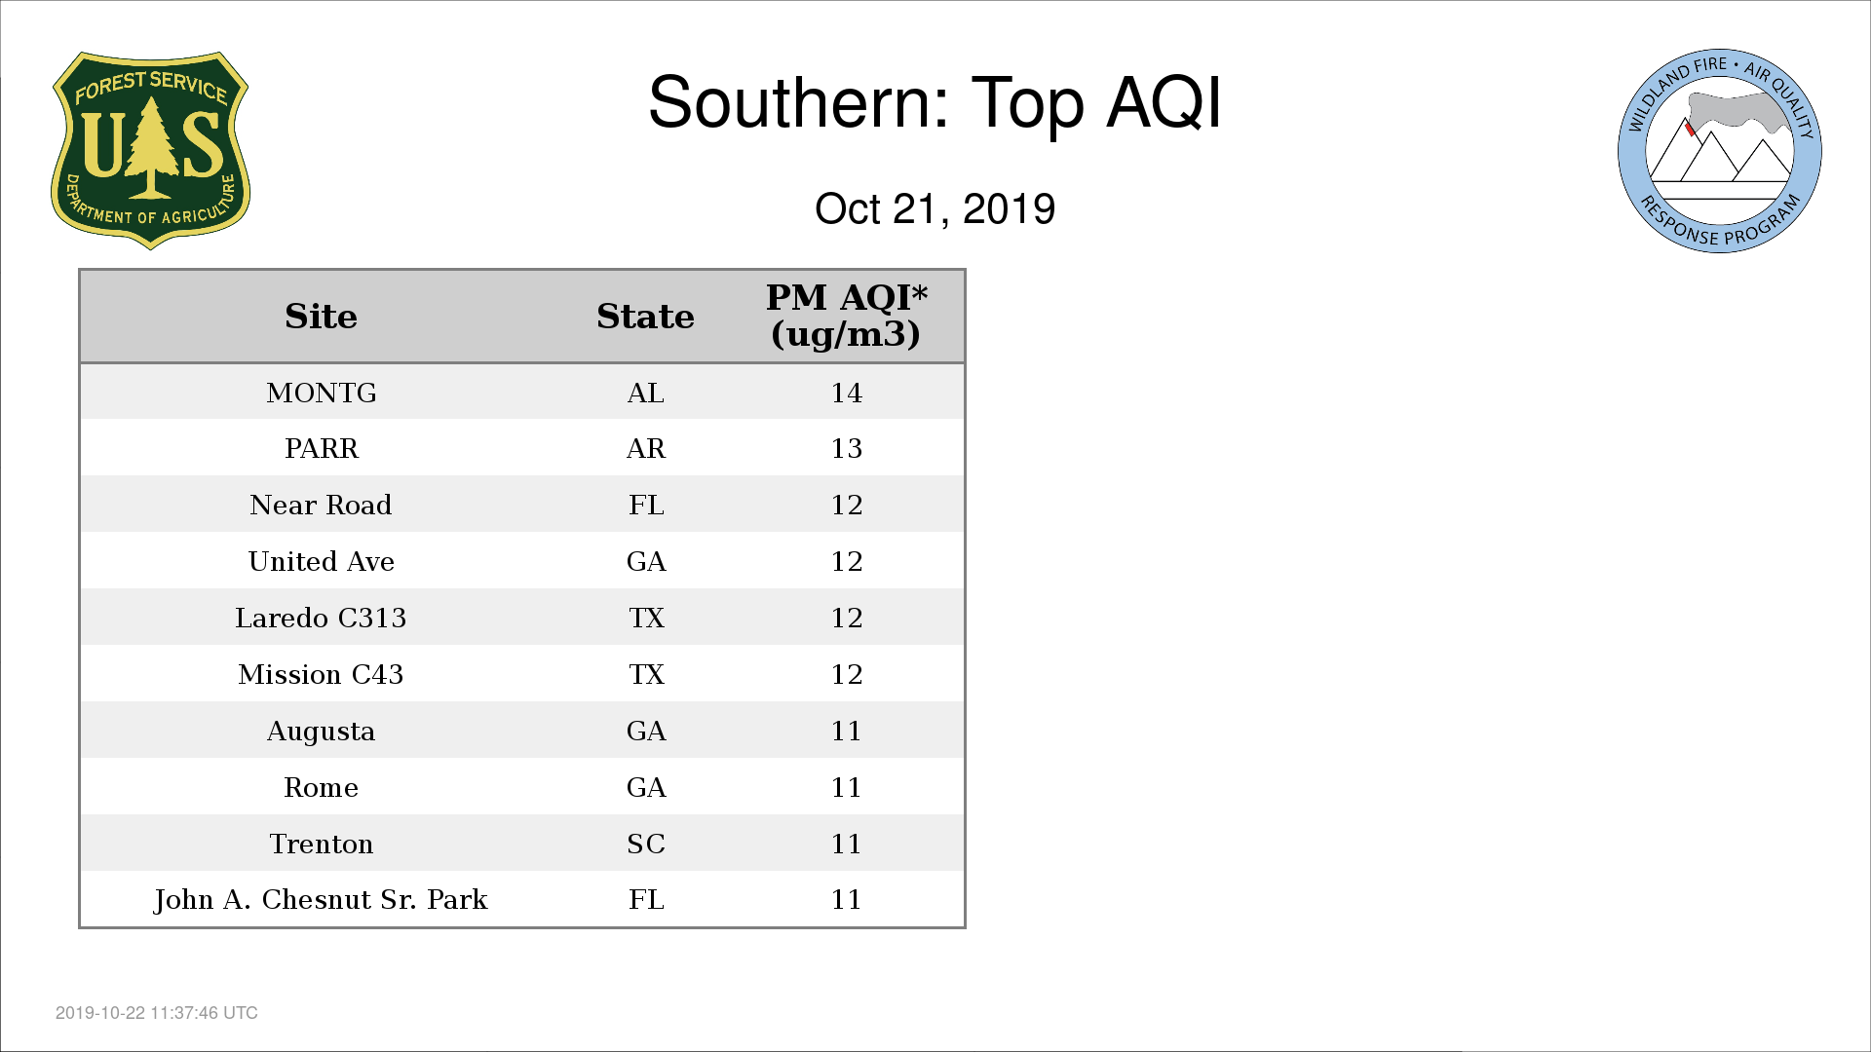Screen dimensions: 1871x1052
Task: Click the Site column header
Action: click(x=321, y=317)
